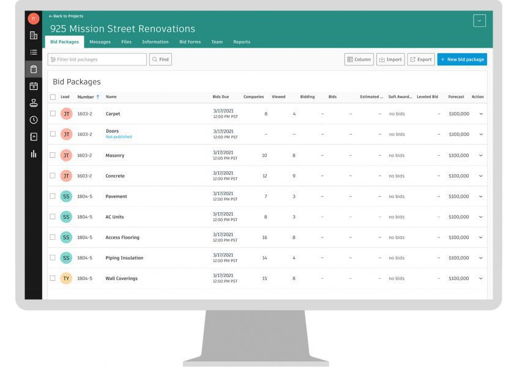
Task: Open the building directory icon in sidebar
Action: (x=35, y=35)
